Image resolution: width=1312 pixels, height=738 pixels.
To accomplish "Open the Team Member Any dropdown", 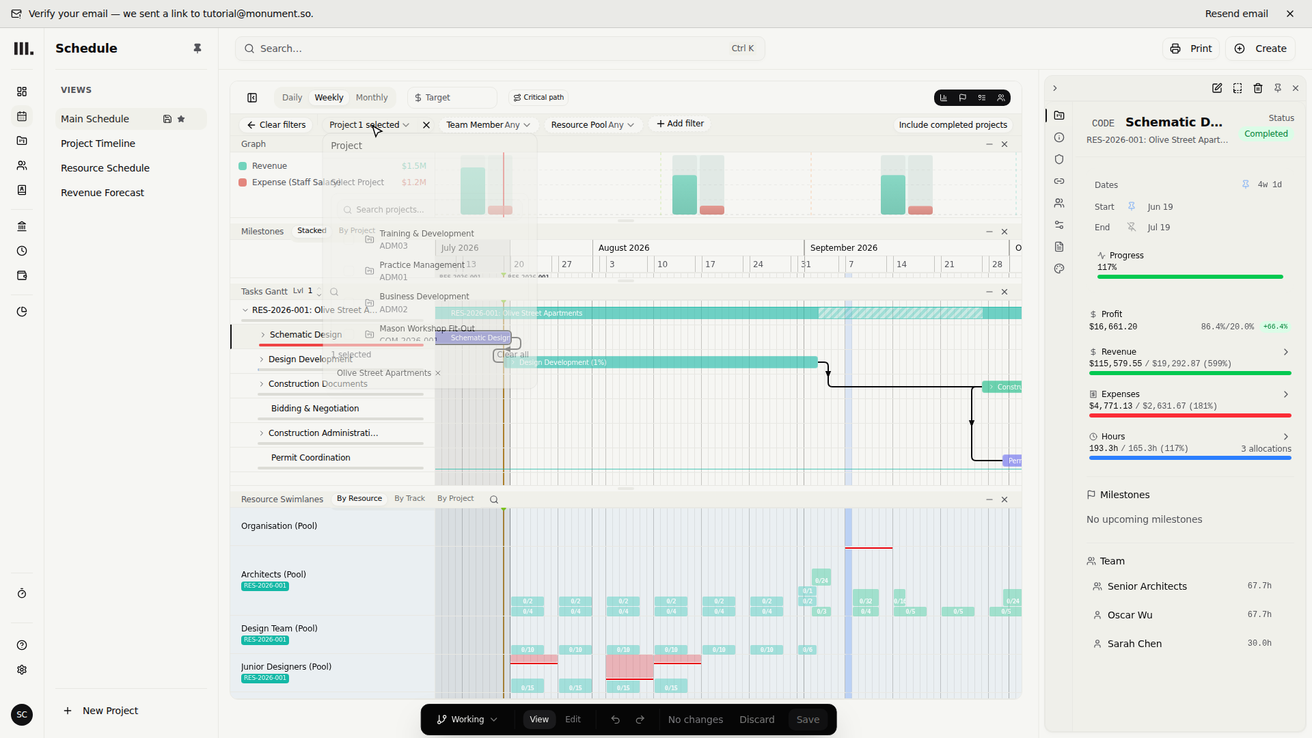I will pyautogui.click(x=488, y=125).
